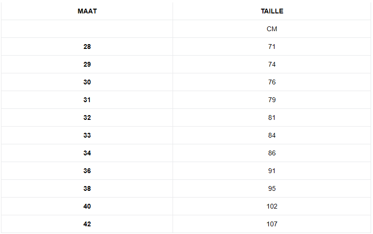
Task: Click waist value 74
Action: pyautogui.click(x=272, y=64)
